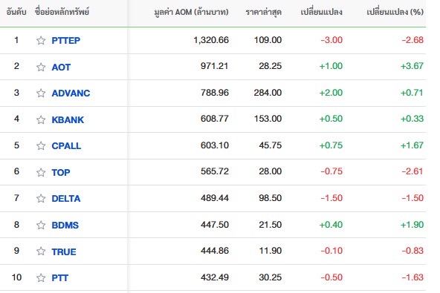440x293 pixels.
Task: Toggle the star next to AOT
Action: [41, 67]
